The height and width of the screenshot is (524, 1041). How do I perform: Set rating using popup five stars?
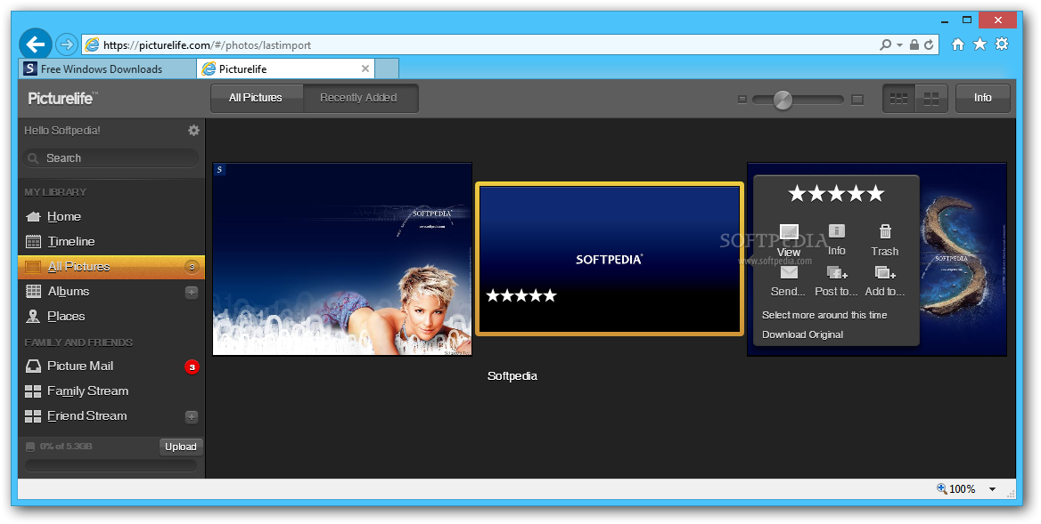pos(836,193)
